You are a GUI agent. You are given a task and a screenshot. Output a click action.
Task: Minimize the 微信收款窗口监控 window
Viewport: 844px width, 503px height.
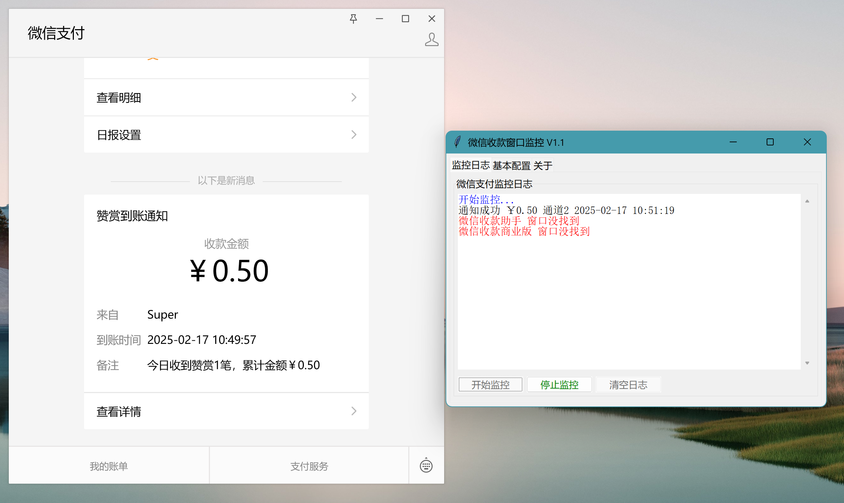pos(733,142)
